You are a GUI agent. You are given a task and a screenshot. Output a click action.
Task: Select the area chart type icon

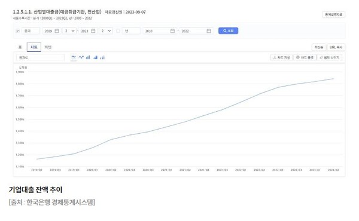pos(95,57)
